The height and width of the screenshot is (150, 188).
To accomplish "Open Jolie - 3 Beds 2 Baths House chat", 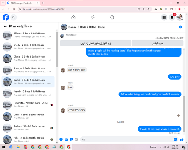I will pos(28,139).
